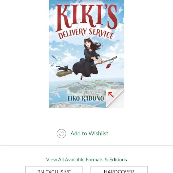Click the black cat on the broom

click(63, 68)
